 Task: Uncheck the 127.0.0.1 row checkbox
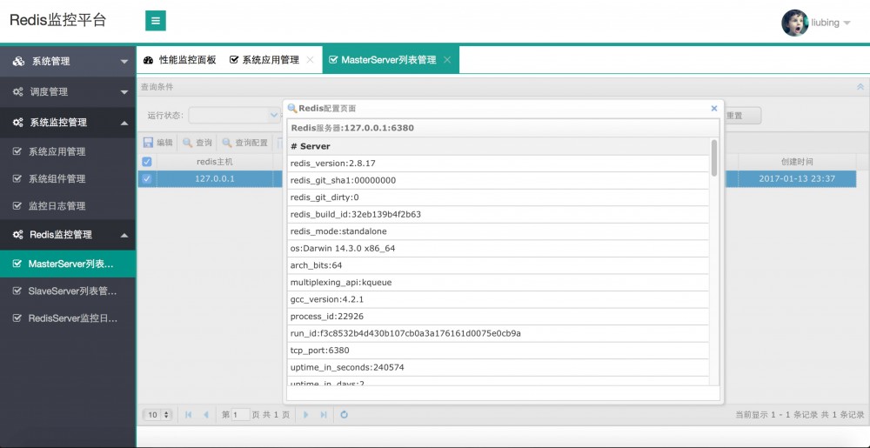coord(147,178)
